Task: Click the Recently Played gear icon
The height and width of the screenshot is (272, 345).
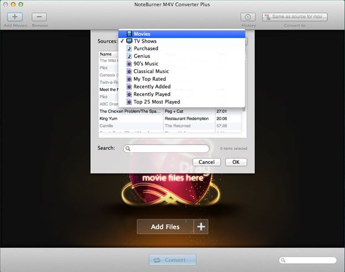Action: (x=129, y=94)
